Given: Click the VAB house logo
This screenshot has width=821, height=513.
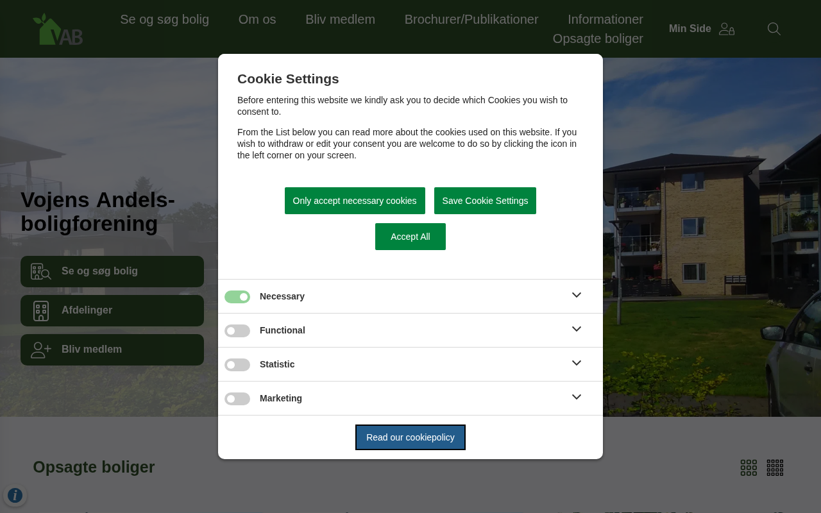Looking at the screenshot, I should point(58,29).
